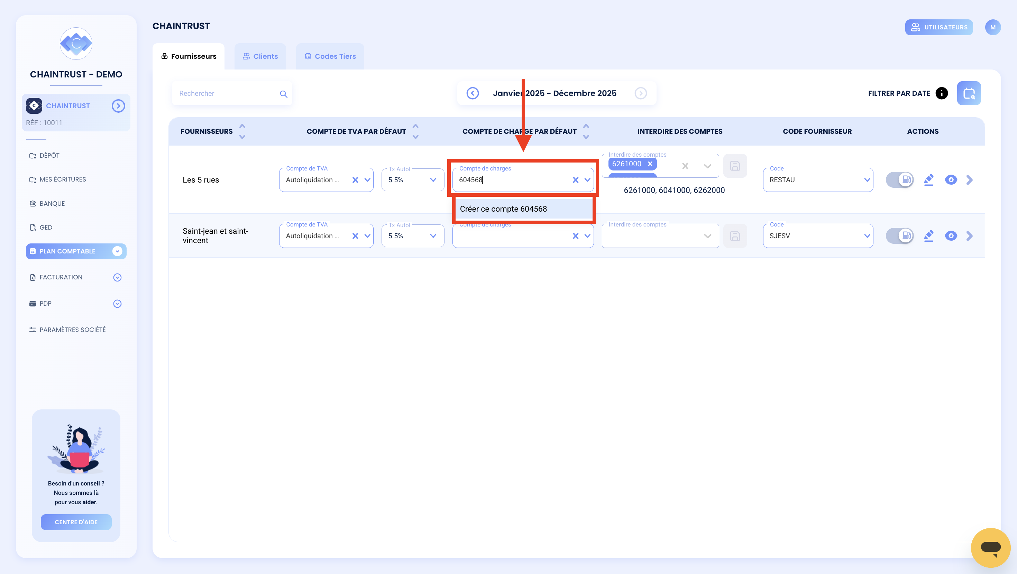Click the Rechercher search field
Viewport: 1017px width, 574px height.
tap(227, 94)
